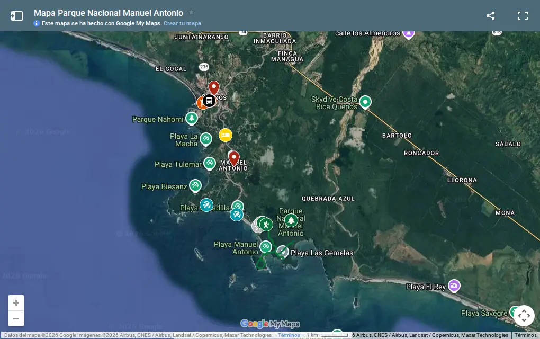Click the RONCADOR place label
540x339 pixels.
[421, 153]
